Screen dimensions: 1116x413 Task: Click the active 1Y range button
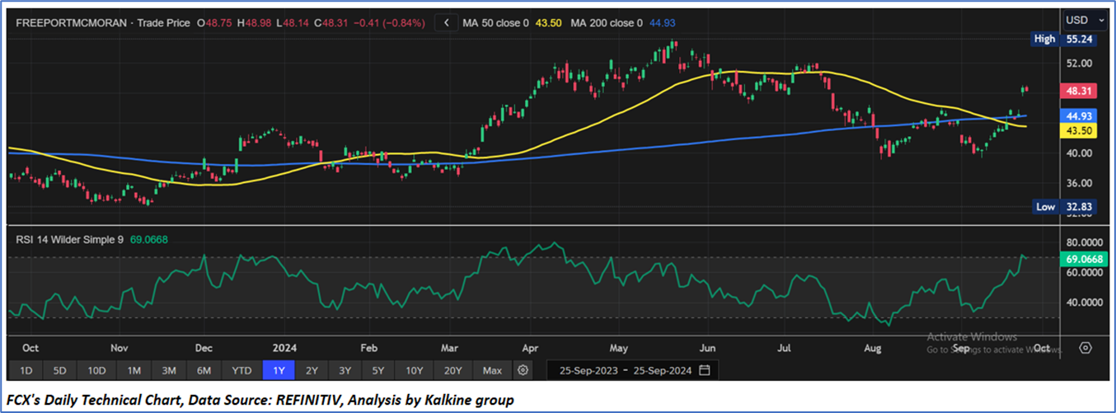[279, 371]
